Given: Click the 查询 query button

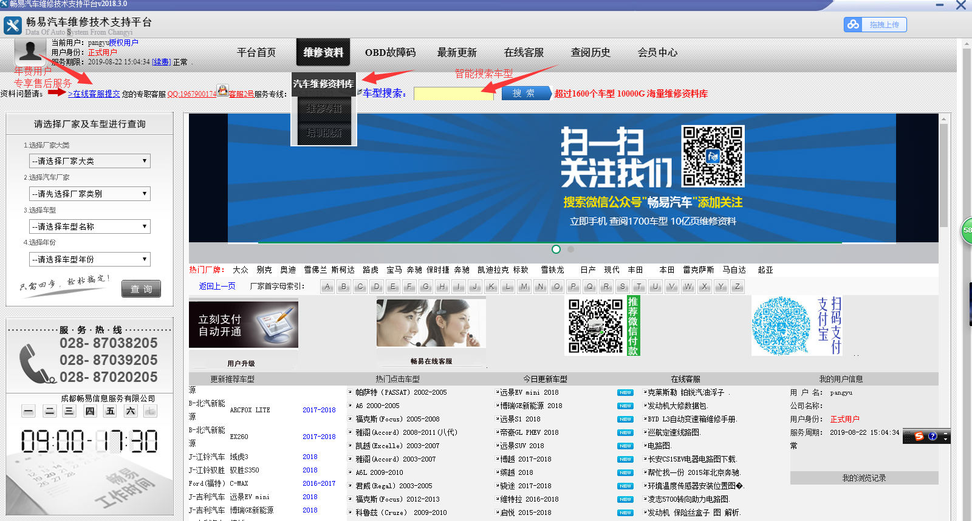Looking at the screenshot, I should coord(141,289).
